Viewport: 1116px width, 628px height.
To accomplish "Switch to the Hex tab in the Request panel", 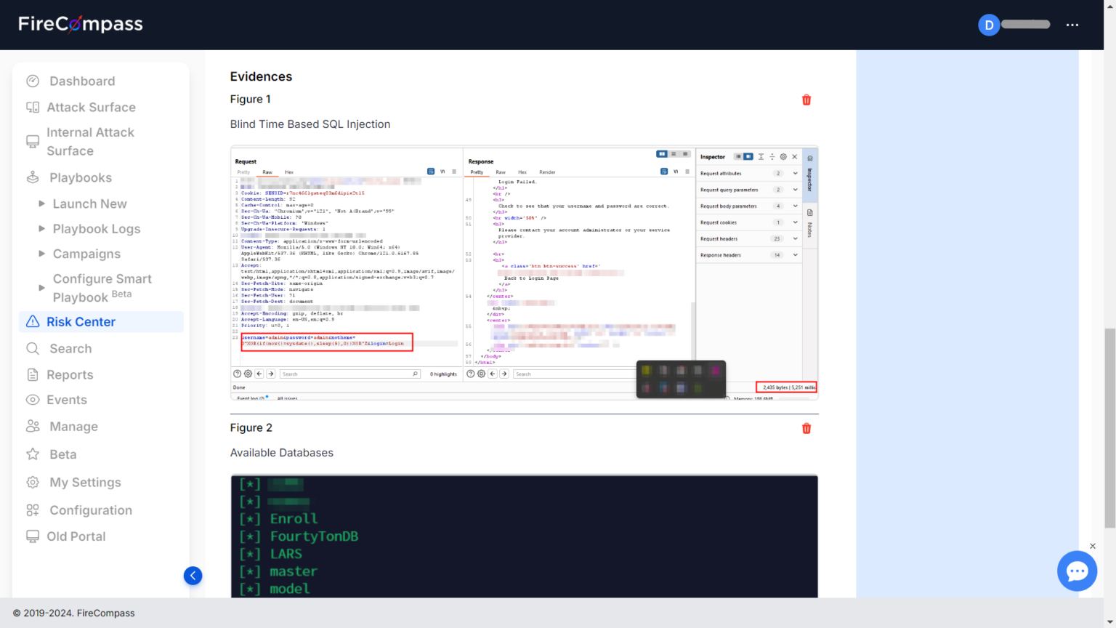I will pos(288,172).
